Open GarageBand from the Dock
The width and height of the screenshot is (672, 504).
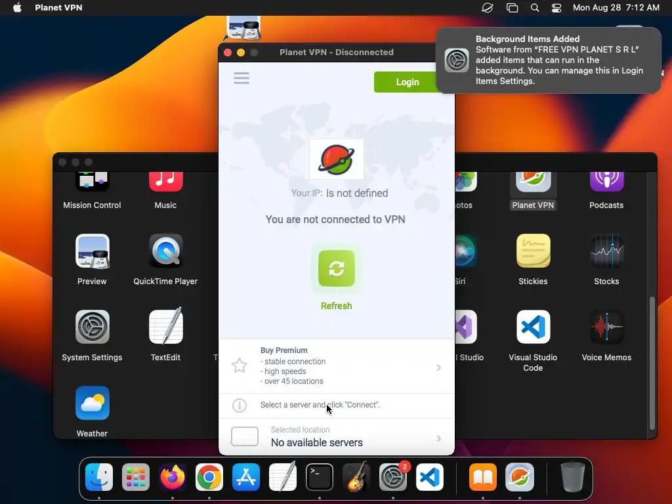pos(356,476)
